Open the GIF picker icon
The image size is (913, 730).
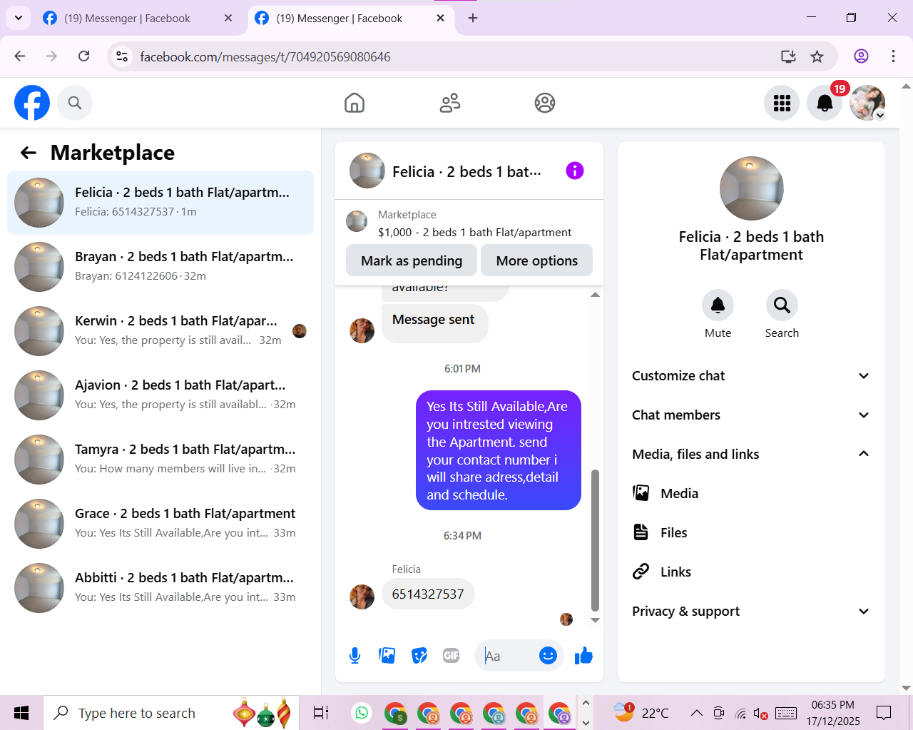click(x=452, y=655)
